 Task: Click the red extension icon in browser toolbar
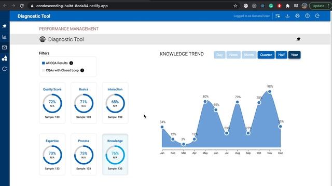coord(279,6)
